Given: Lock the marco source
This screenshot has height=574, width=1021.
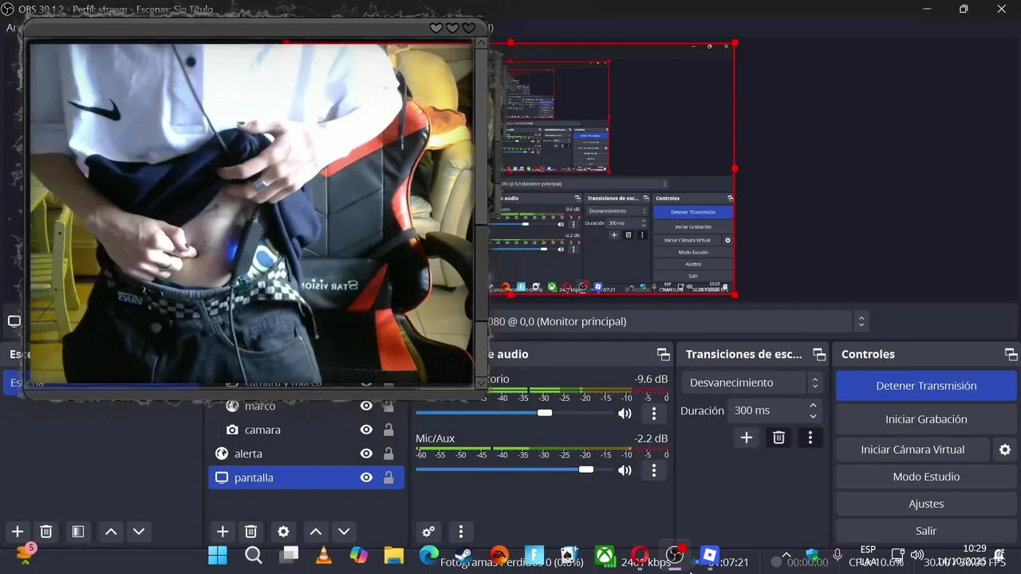Looking at the screenshot, I should [x=388, y=406].
